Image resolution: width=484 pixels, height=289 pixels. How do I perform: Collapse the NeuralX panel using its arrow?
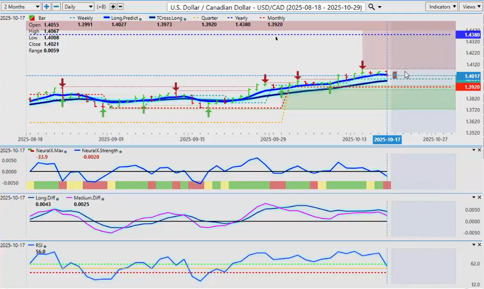click(473, 150)
